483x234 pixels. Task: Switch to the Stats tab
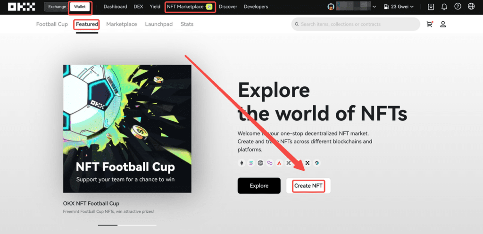(187, 24)
